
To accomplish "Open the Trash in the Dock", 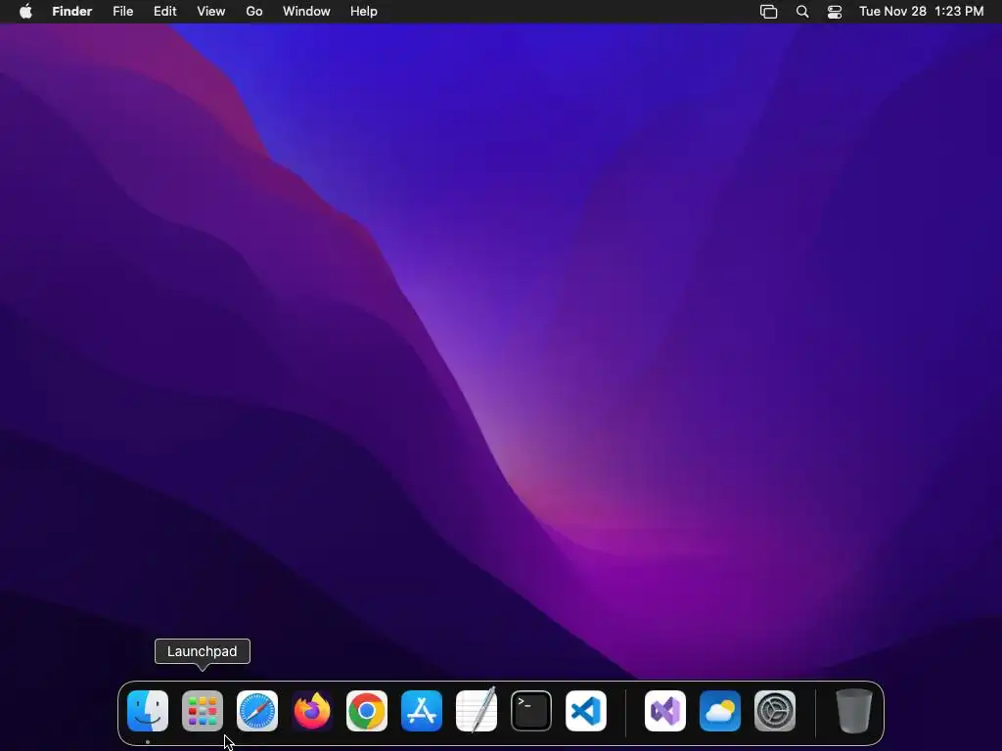I will tap(853, 711).
